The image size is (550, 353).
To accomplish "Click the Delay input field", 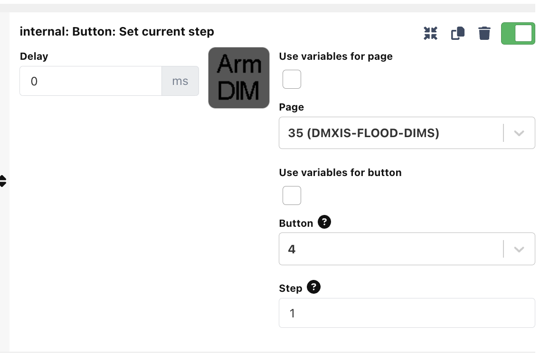I will 90,81.
